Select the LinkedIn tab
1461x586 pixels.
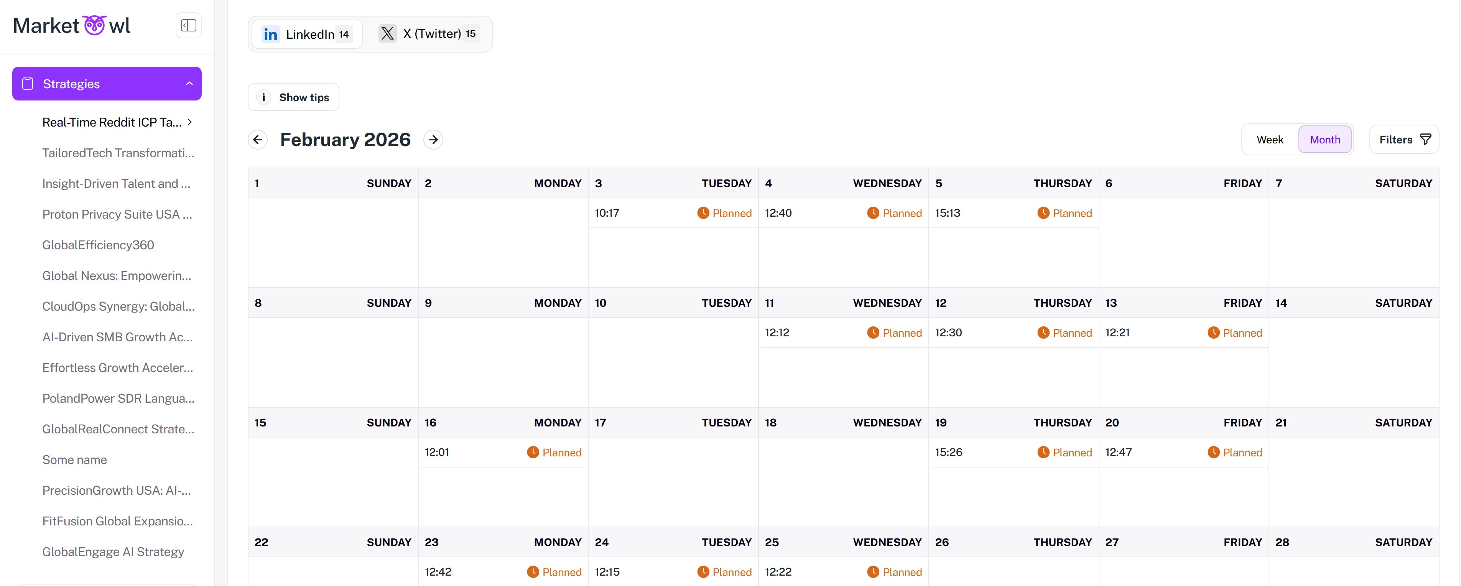307,35
